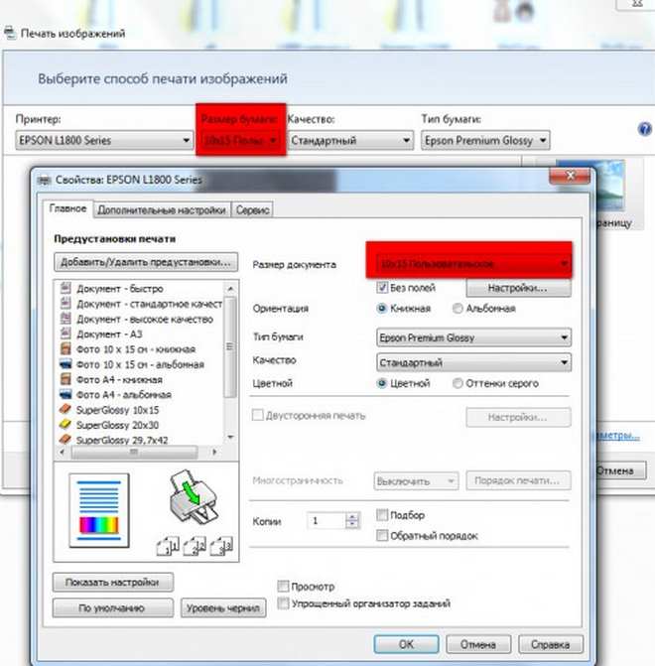Click the icon of Фото A4 - альбомная preset

65,394
